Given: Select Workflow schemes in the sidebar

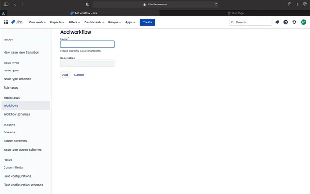Looking at the screenshot, I should point(17,114).
